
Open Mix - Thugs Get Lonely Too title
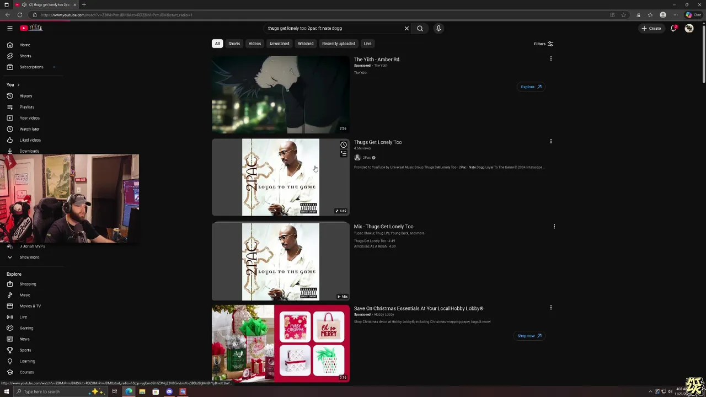pos(383,227)
